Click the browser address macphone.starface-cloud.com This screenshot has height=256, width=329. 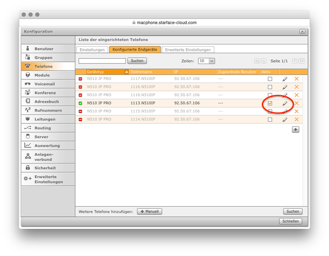pos(166,23)
